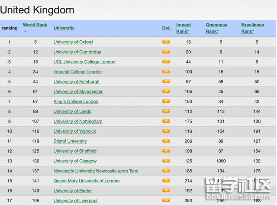Open details icon for Newcastle University

[166, 171]
